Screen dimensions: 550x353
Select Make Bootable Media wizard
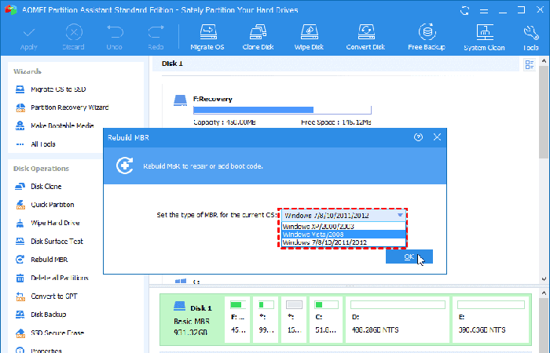(x=55, y=126)
